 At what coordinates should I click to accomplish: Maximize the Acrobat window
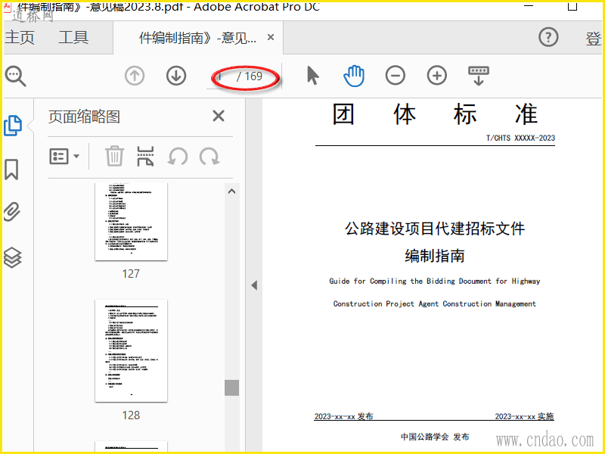(572, 5)
